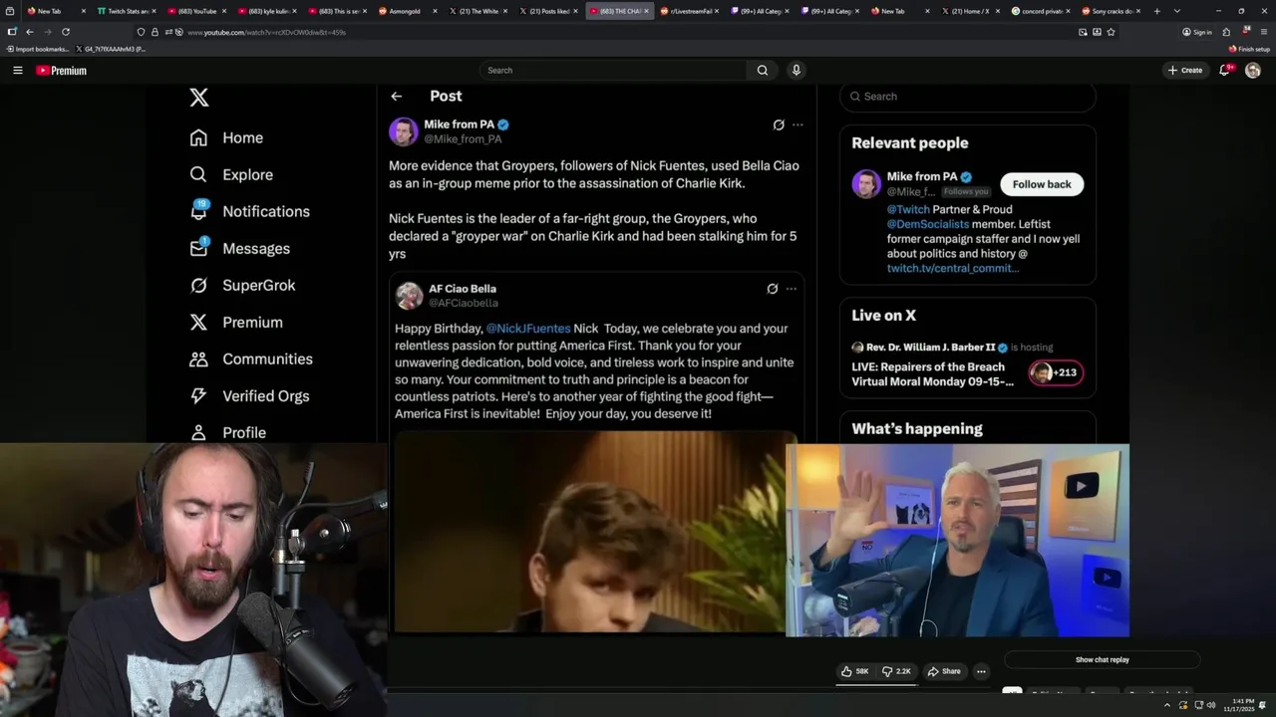The width and height of the screenshot is (1276, 717).
Task: Open YouTube notifications bell
Action: pos(1225,70)
